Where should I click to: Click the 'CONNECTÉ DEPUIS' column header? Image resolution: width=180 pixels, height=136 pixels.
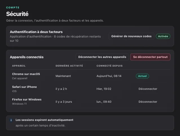pos(109,66)
